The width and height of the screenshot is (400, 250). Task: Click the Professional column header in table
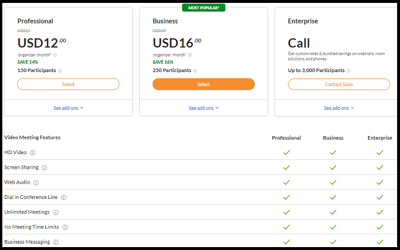pyautogui.click(x=286, y=138)
